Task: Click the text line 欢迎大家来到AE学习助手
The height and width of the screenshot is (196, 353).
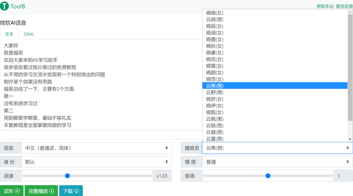Action: tap(31, 60)
